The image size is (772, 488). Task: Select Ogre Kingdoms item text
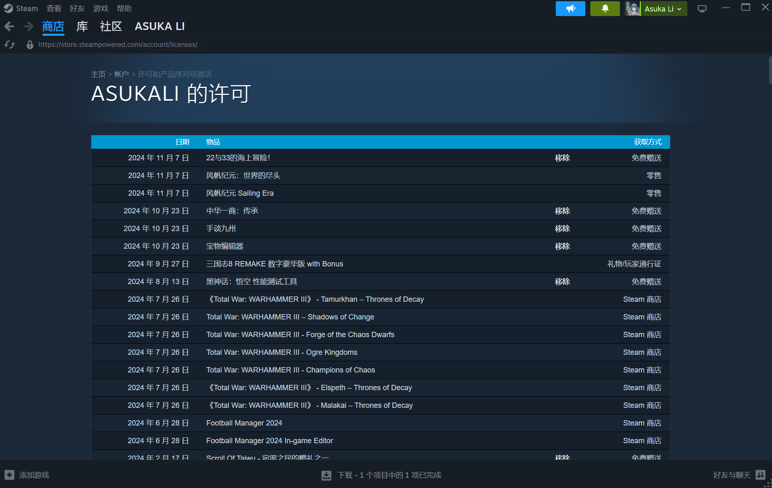tap(282, 352)
